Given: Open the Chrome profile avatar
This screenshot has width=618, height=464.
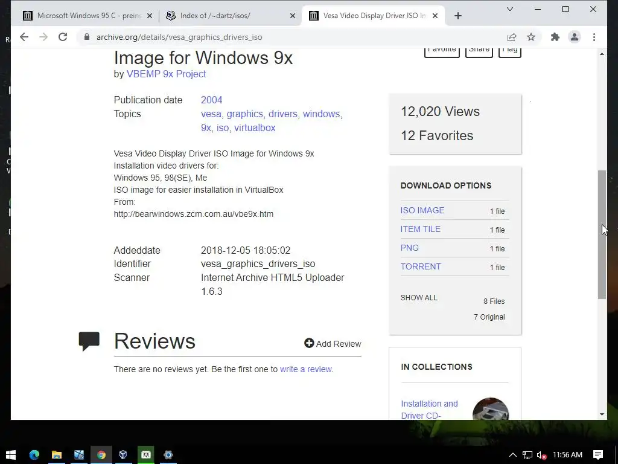Looking at the screenshot, I should tap(575, 37).
